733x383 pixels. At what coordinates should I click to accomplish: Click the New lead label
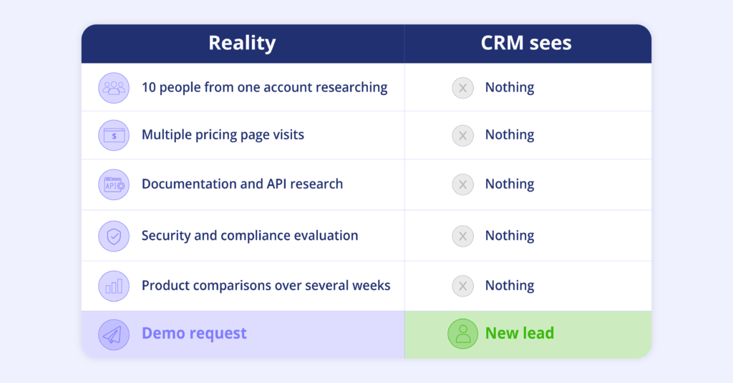pyautogui.click(x=520, y=333)
